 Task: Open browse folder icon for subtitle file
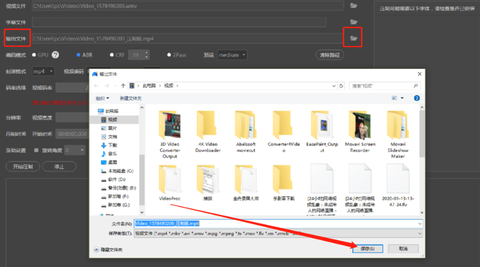coord(353,22)
